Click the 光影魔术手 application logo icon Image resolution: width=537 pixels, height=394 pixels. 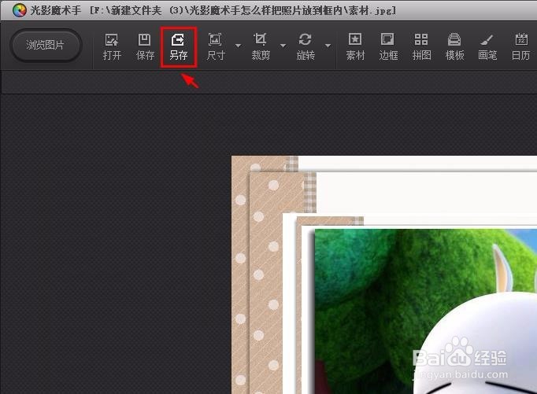click(19, 10)
